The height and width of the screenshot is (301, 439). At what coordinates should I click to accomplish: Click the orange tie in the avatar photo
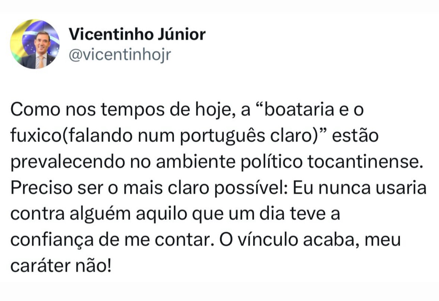click(x=41, y=62)
